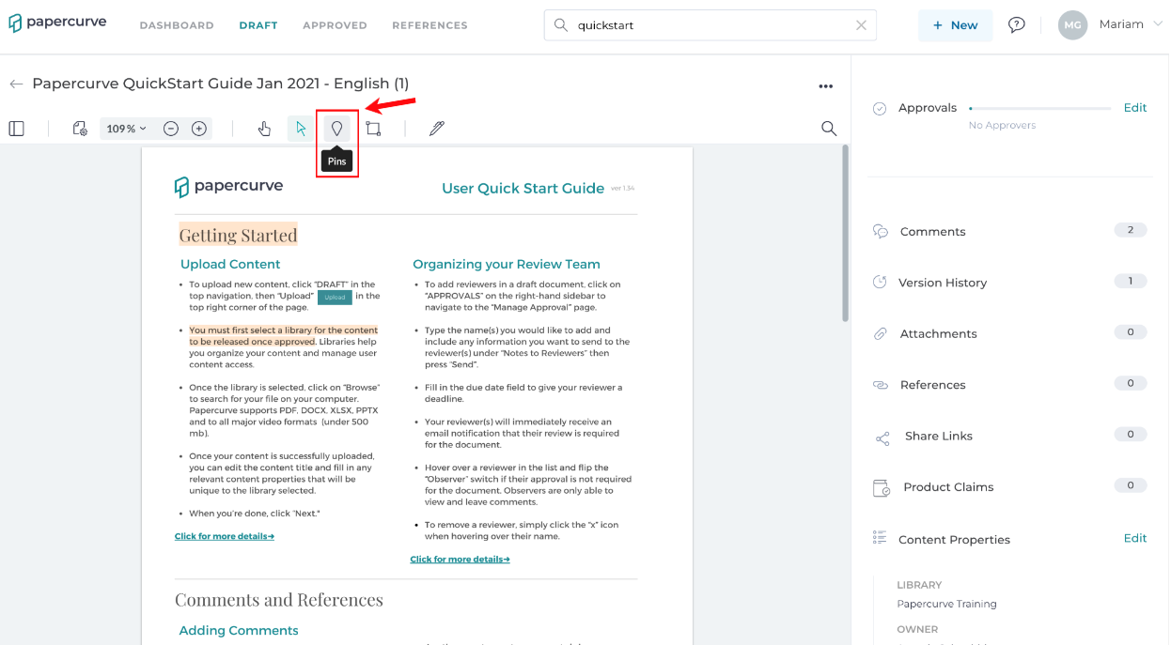This screenshot has height=645, width=1171.
Task: Open the three-dot more options menu
Action: click(825, 86)
